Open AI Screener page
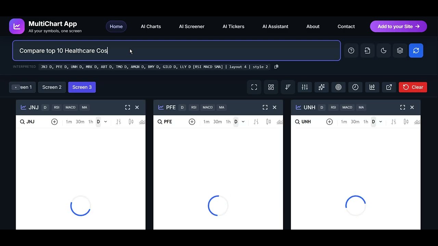 click(192, 26)
